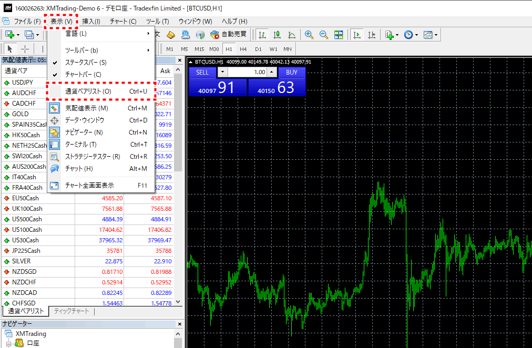Switch to 通貨ペアリスト bottom tab
This screenshot has width=532, height=348.
coord(26,311)
